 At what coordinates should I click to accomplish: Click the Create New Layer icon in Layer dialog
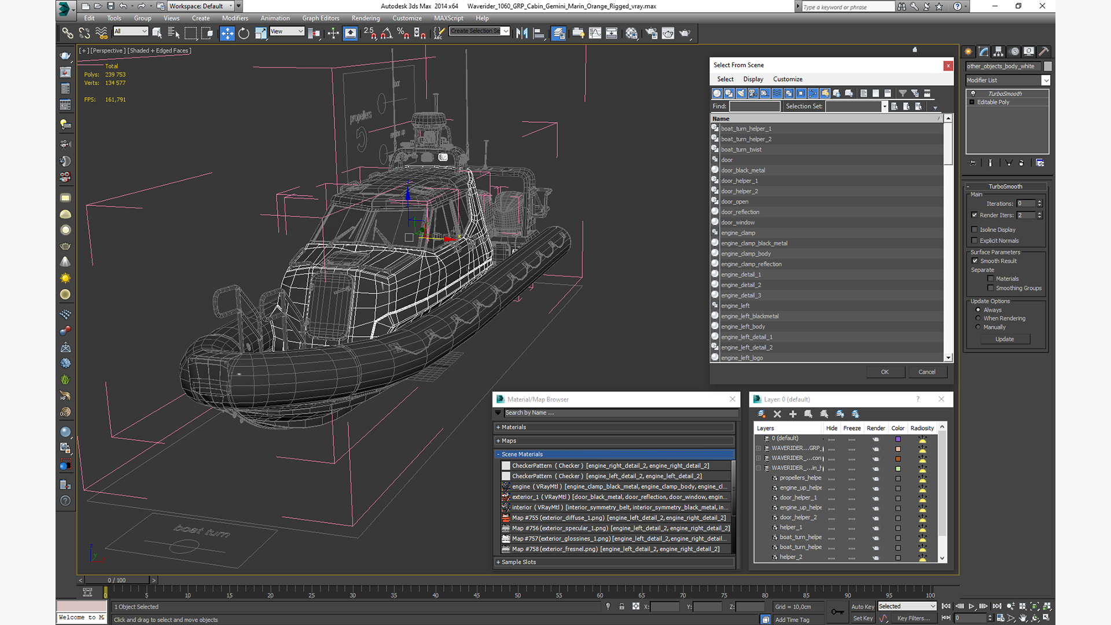click(x=762, y=414)
